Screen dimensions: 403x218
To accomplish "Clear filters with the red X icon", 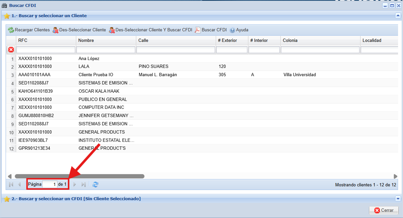I will [x=11, y=49].
